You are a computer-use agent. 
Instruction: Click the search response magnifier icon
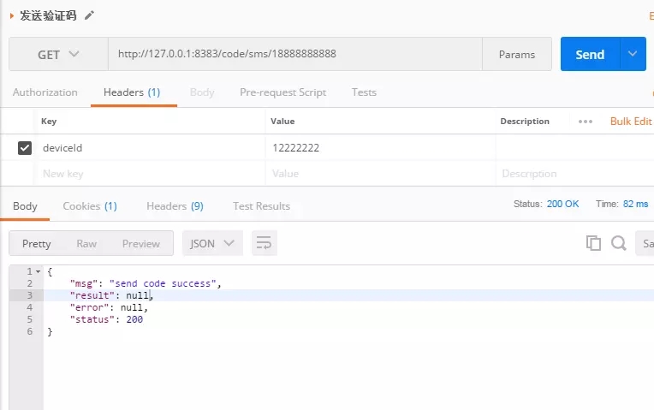click(619, 243)
